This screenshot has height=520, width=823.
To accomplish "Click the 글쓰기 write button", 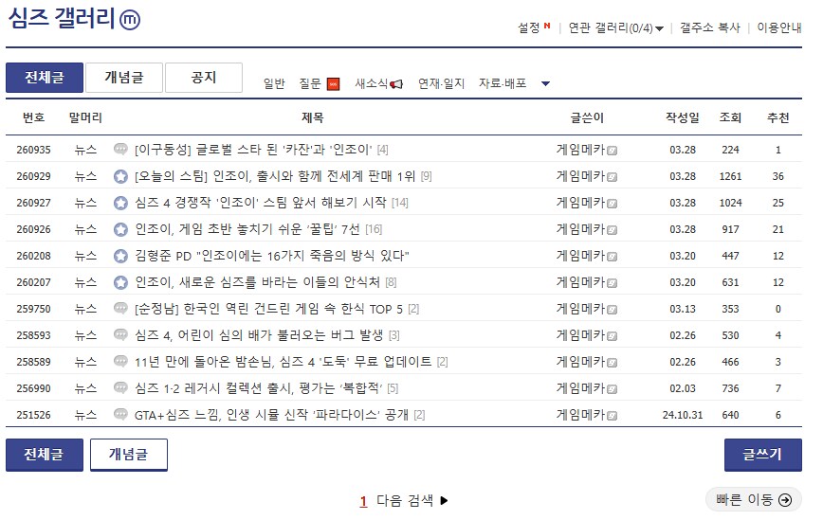I will (x=763, y=455).
